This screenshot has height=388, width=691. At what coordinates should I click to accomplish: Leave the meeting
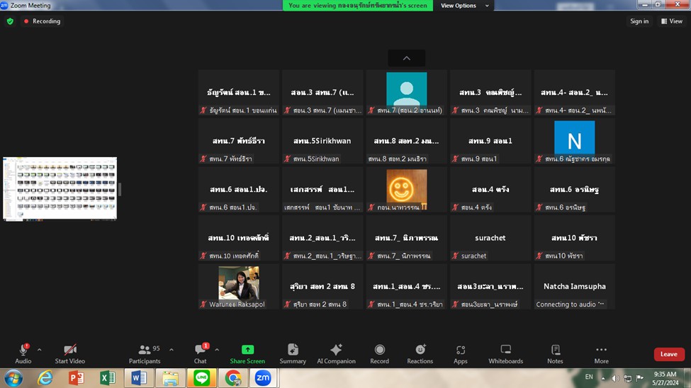click(x=668, y=354)
